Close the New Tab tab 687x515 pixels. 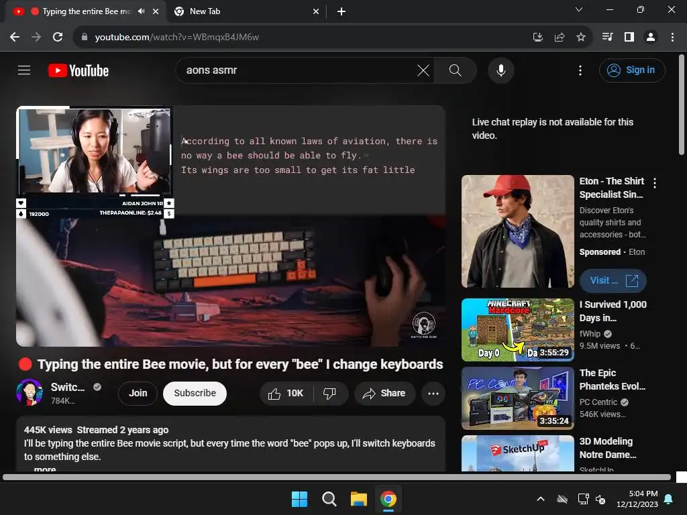pyautogui.click(x=316, y=11)
